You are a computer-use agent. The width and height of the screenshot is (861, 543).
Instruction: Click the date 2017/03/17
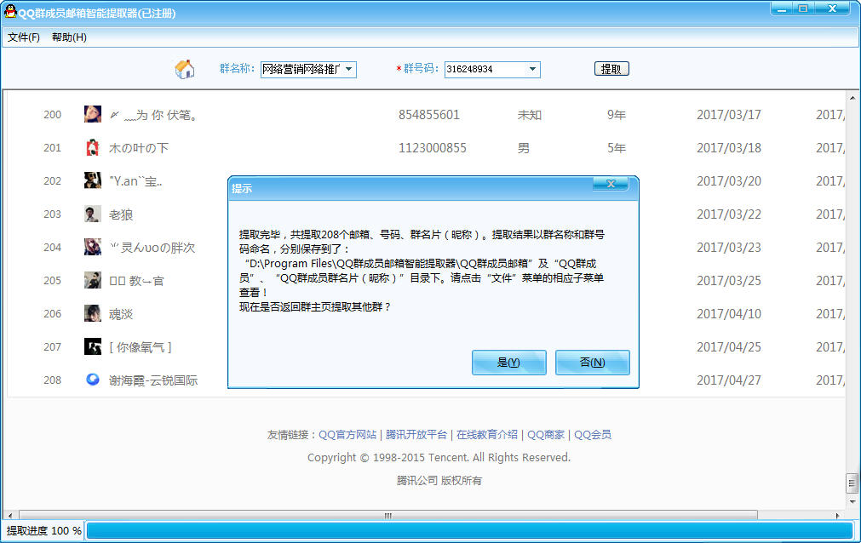729,115
